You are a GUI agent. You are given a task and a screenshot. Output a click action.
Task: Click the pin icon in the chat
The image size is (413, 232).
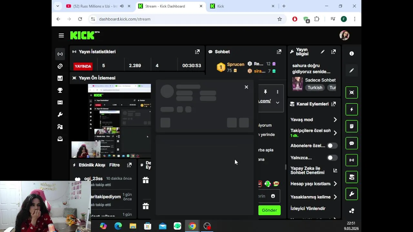pyautogui.click(x=265, y=92)
